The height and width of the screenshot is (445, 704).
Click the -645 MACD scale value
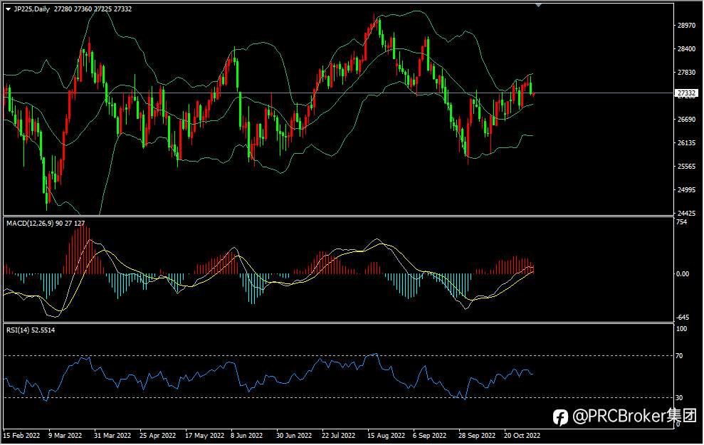point(683,318)
